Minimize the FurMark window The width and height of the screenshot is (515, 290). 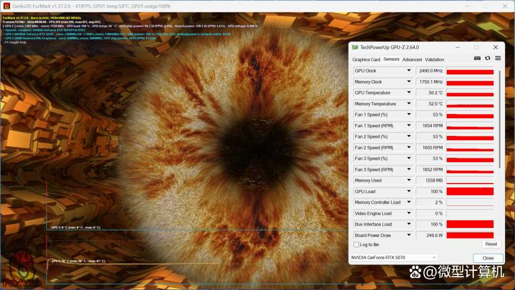coord(467,6)
